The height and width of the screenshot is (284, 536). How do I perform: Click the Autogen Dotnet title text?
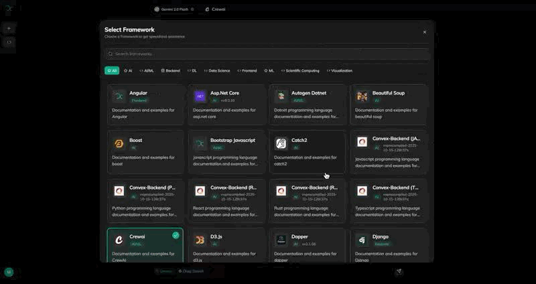pos(309,93)
